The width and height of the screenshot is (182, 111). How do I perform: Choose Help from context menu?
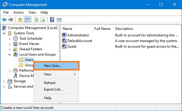(x=56, y=98)
